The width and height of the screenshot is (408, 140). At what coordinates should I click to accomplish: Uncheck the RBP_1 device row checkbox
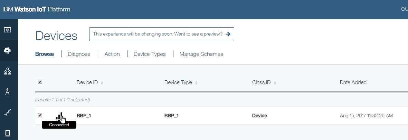pyautogui.click(x=40, y=115)
